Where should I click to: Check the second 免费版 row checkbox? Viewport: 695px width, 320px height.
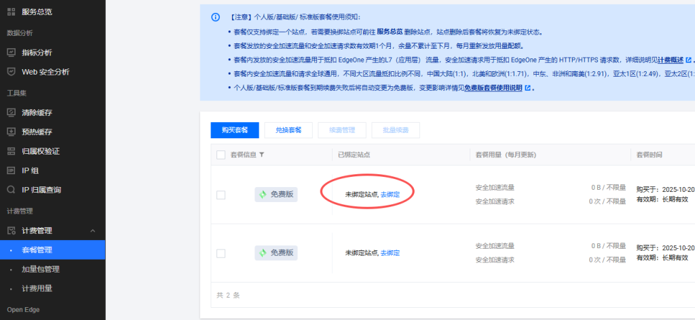point(221,253)
